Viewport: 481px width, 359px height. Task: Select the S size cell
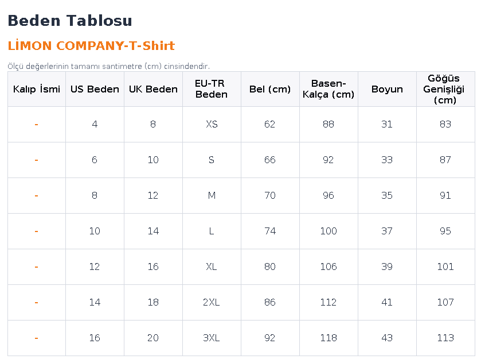(x=212, y=160)
